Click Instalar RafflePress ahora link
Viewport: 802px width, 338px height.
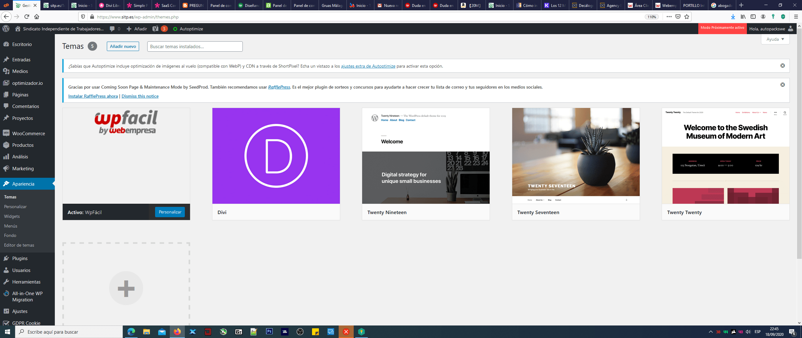(x=93, y=96)
